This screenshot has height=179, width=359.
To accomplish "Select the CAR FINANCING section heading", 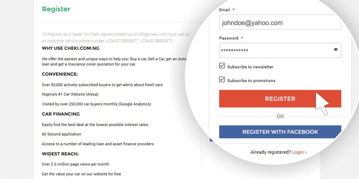I will tap(61, 114).
